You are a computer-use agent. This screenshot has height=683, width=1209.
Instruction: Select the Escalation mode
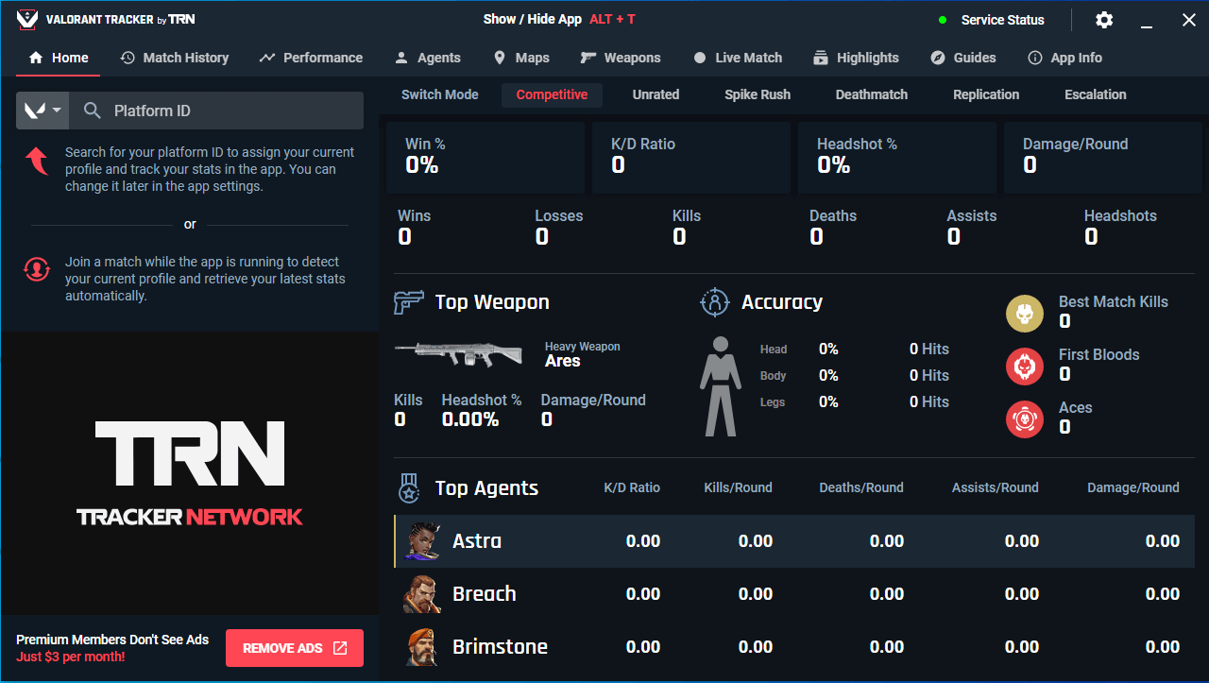click(1096, 94)
